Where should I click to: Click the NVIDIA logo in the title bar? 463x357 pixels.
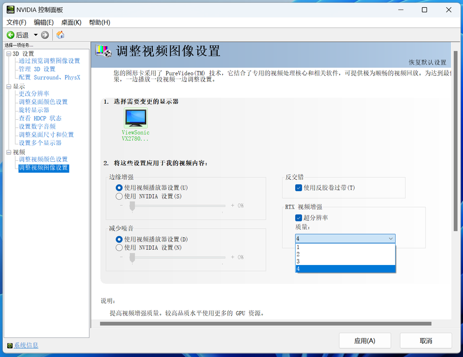pyautogui.click(x=10, y=10)
